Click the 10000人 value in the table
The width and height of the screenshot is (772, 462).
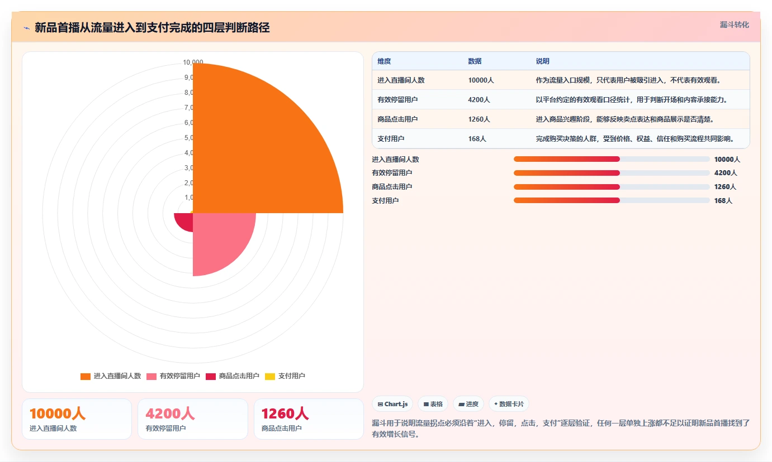click(481, 80)
